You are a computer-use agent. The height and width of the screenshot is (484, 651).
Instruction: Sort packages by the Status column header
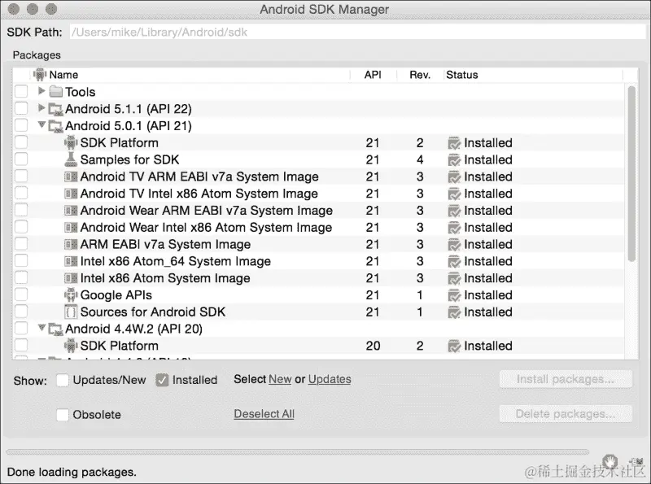point(461,75)
